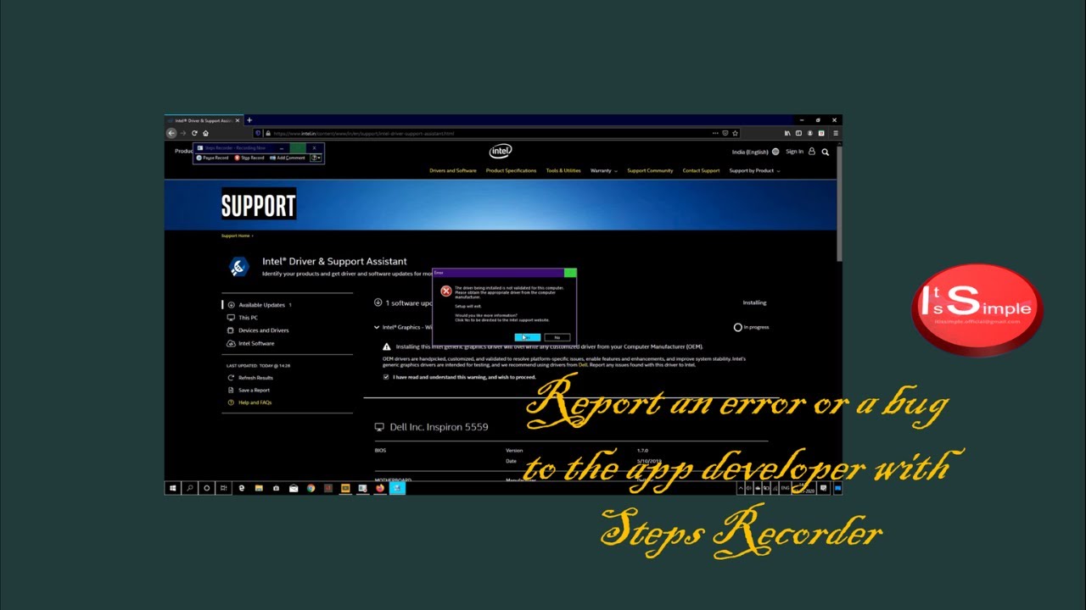Screen dimensions: 1086x610
Task: Open File Explorer from taskbar
Action: 259,488
